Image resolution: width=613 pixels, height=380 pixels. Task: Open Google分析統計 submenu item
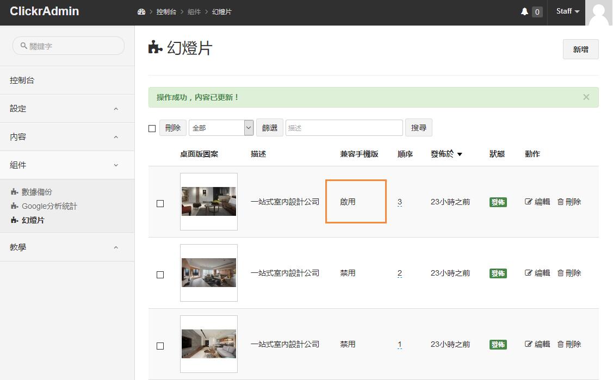49,206
